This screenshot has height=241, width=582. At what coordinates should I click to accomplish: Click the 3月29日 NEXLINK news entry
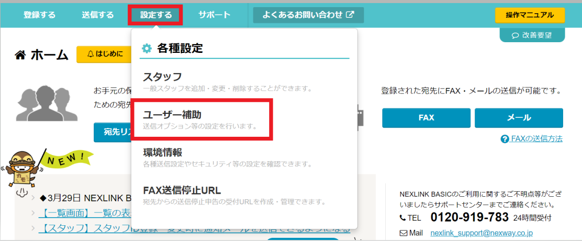coord(85,198)
